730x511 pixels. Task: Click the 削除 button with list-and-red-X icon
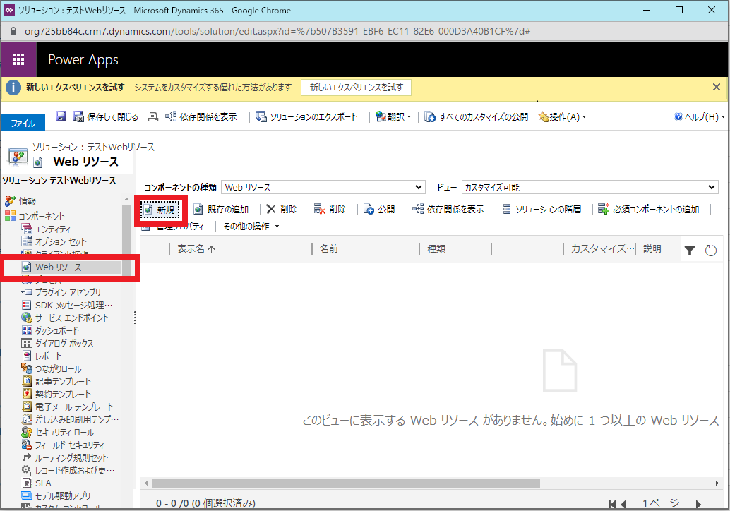(x=330, y=210)
